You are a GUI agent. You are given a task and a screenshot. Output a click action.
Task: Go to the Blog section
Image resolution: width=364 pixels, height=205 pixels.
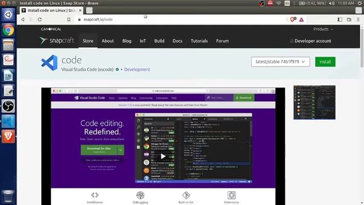coord(127,41)
